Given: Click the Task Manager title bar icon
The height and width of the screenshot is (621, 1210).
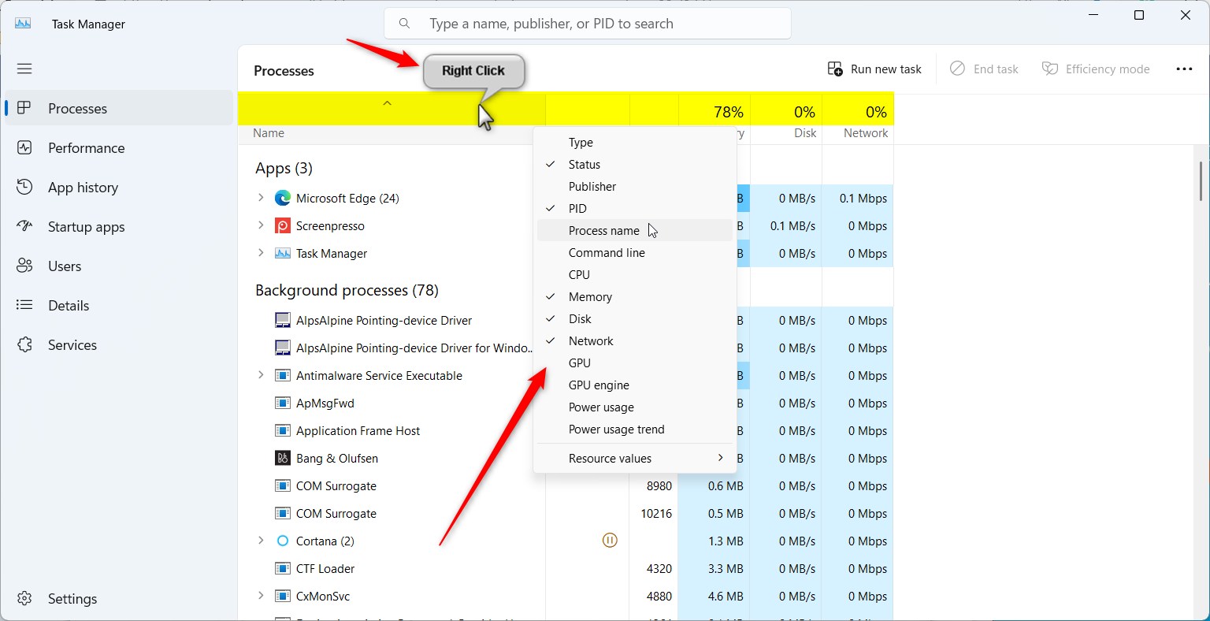Looking at the screenshot, I should pos(23,24).
